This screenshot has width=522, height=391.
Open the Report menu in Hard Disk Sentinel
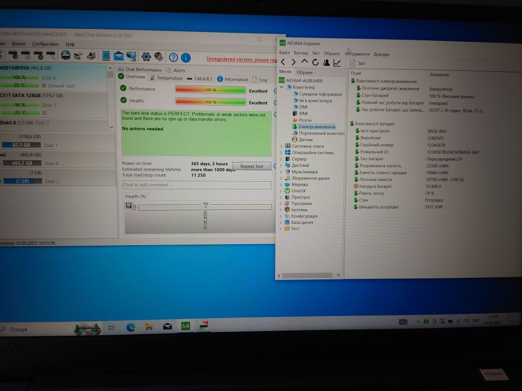(19, 43)
